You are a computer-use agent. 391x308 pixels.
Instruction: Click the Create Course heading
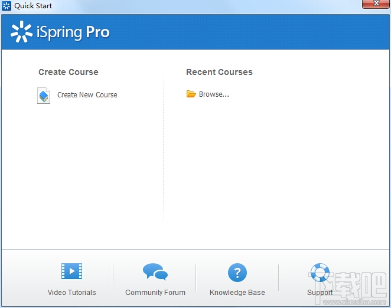[x=69, y=72]
